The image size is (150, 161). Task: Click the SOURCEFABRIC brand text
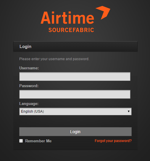[71, 30]
